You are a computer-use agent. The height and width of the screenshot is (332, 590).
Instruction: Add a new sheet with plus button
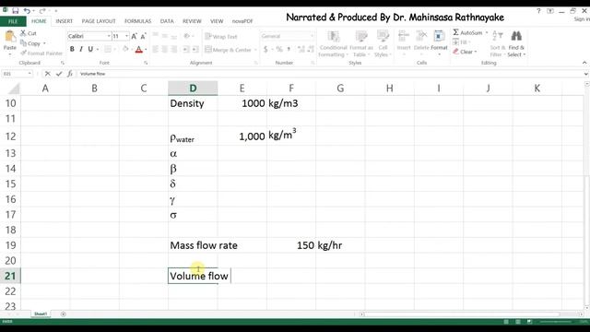click(x=64, y=314)
